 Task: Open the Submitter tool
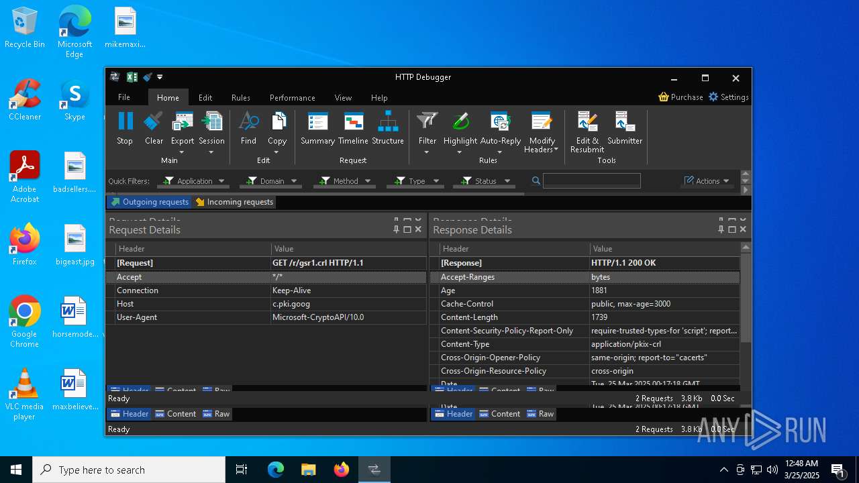[625, 128]
